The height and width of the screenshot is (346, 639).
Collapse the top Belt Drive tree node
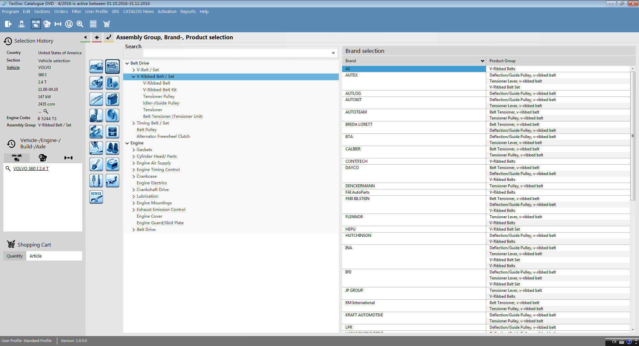coord(127,63)
